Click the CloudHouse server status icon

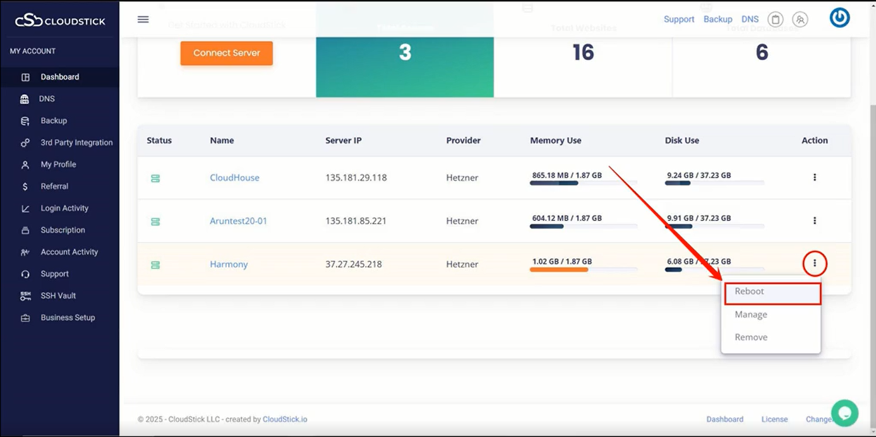pyautogui.click(x=155, y=178)
